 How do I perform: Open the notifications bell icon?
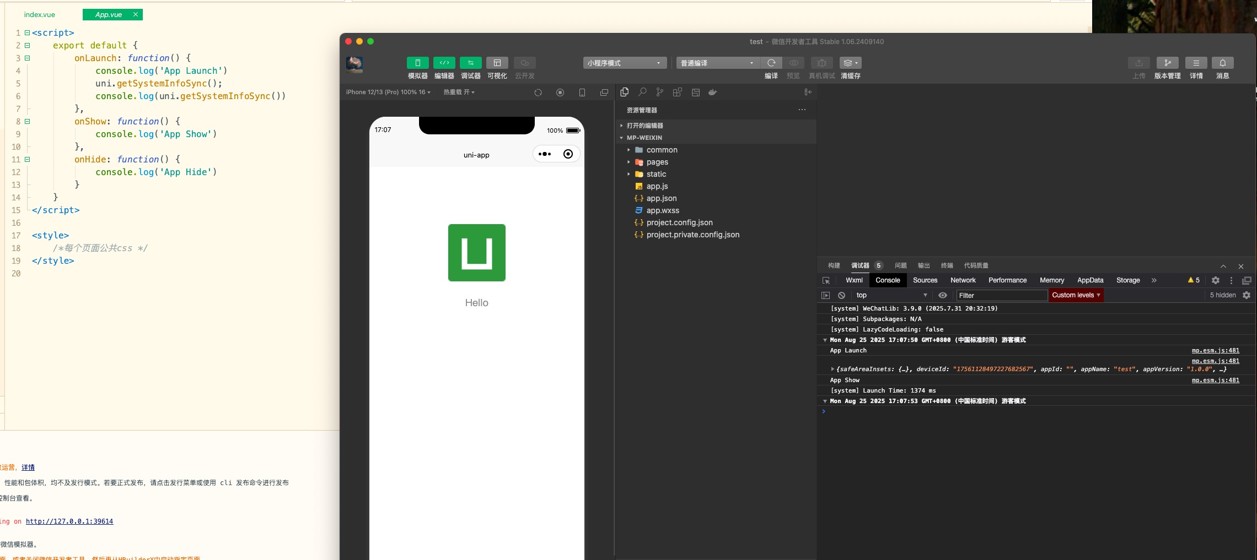[1222, 63]
